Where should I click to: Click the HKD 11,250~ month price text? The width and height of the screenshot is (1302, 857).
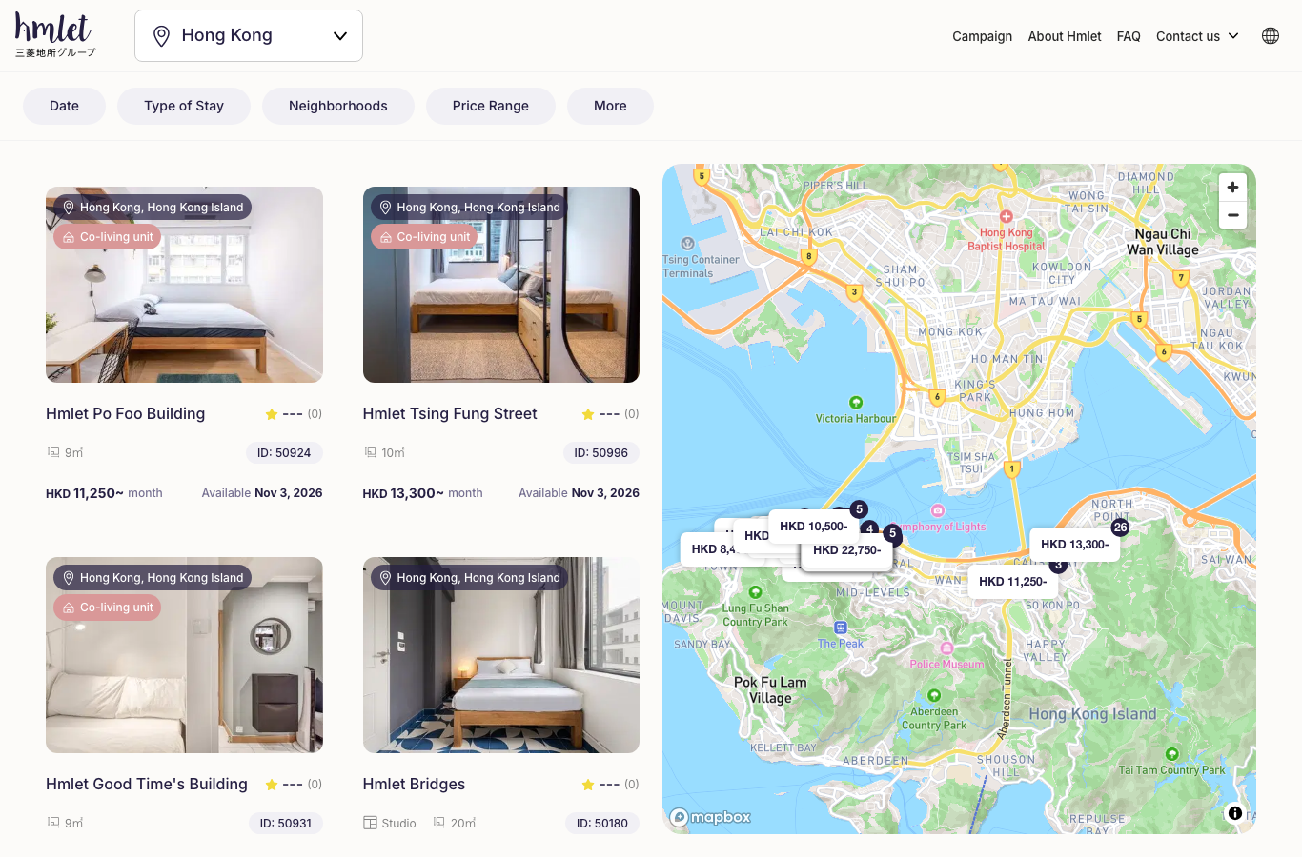(x=104, y=493)
